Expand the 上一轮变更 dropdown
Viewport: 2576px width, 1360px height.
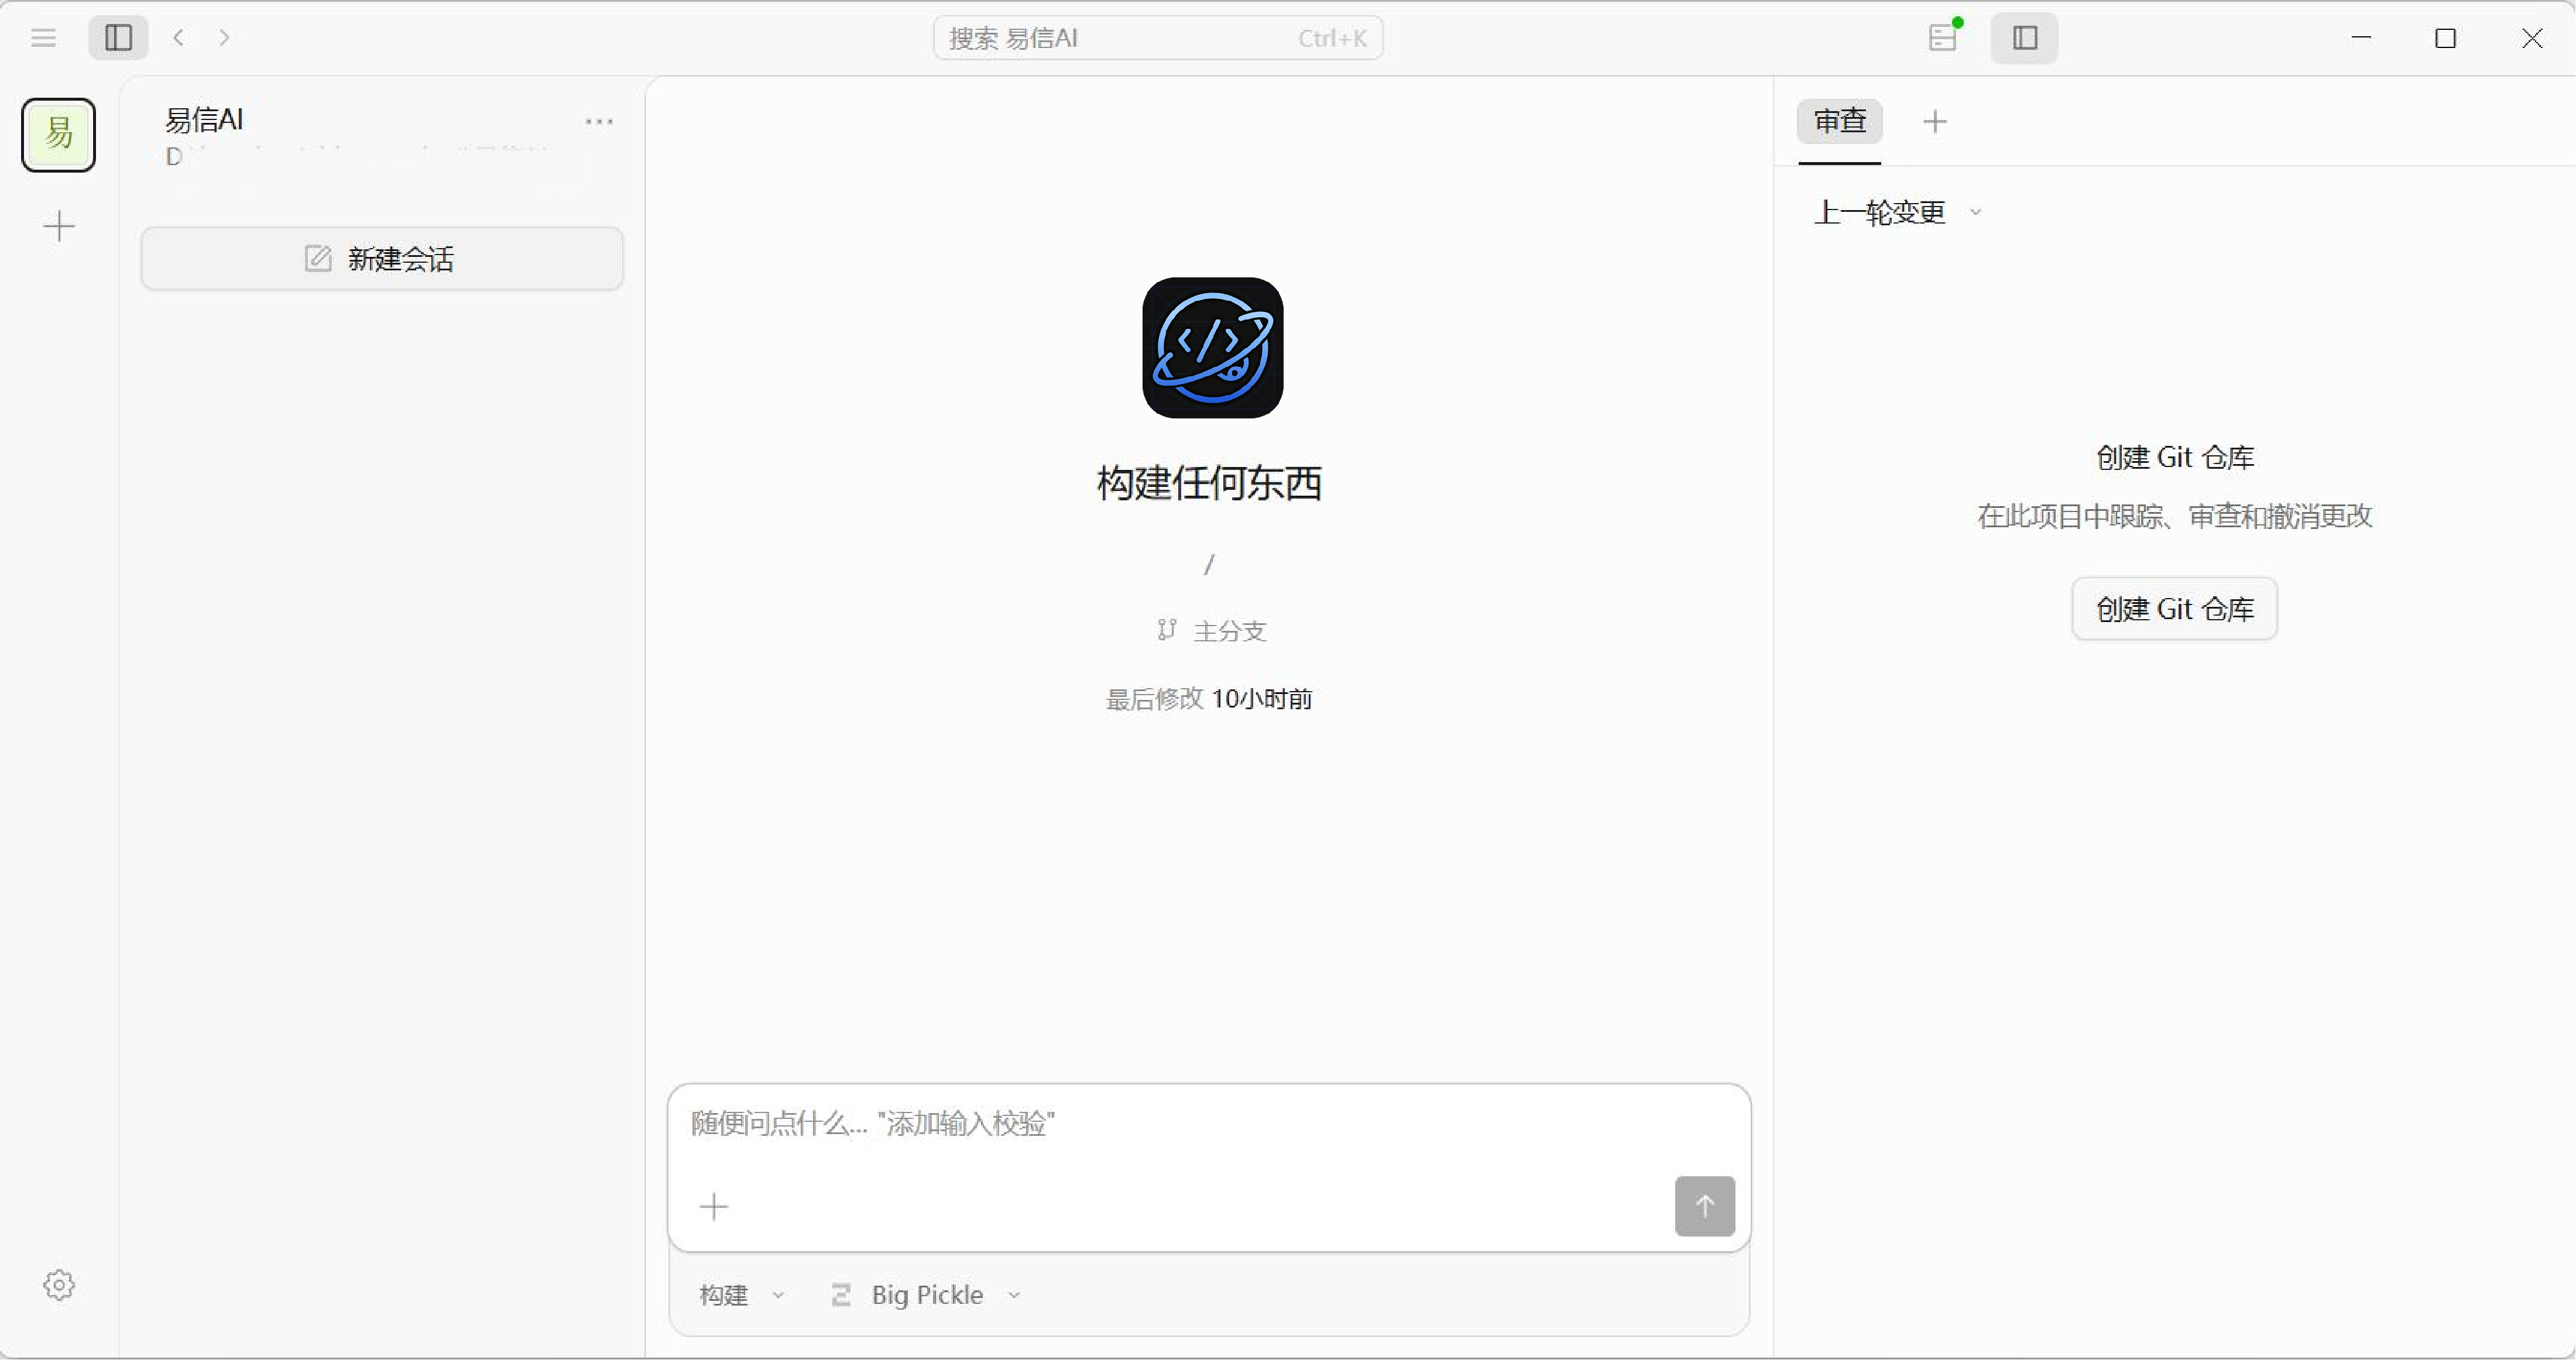tap(1897, 212)
